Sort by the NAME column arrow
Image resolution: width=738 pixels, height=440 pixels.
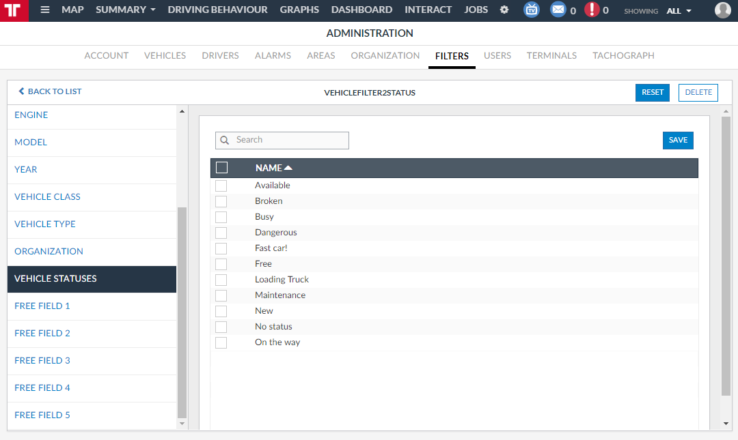[x=288, y=168]
